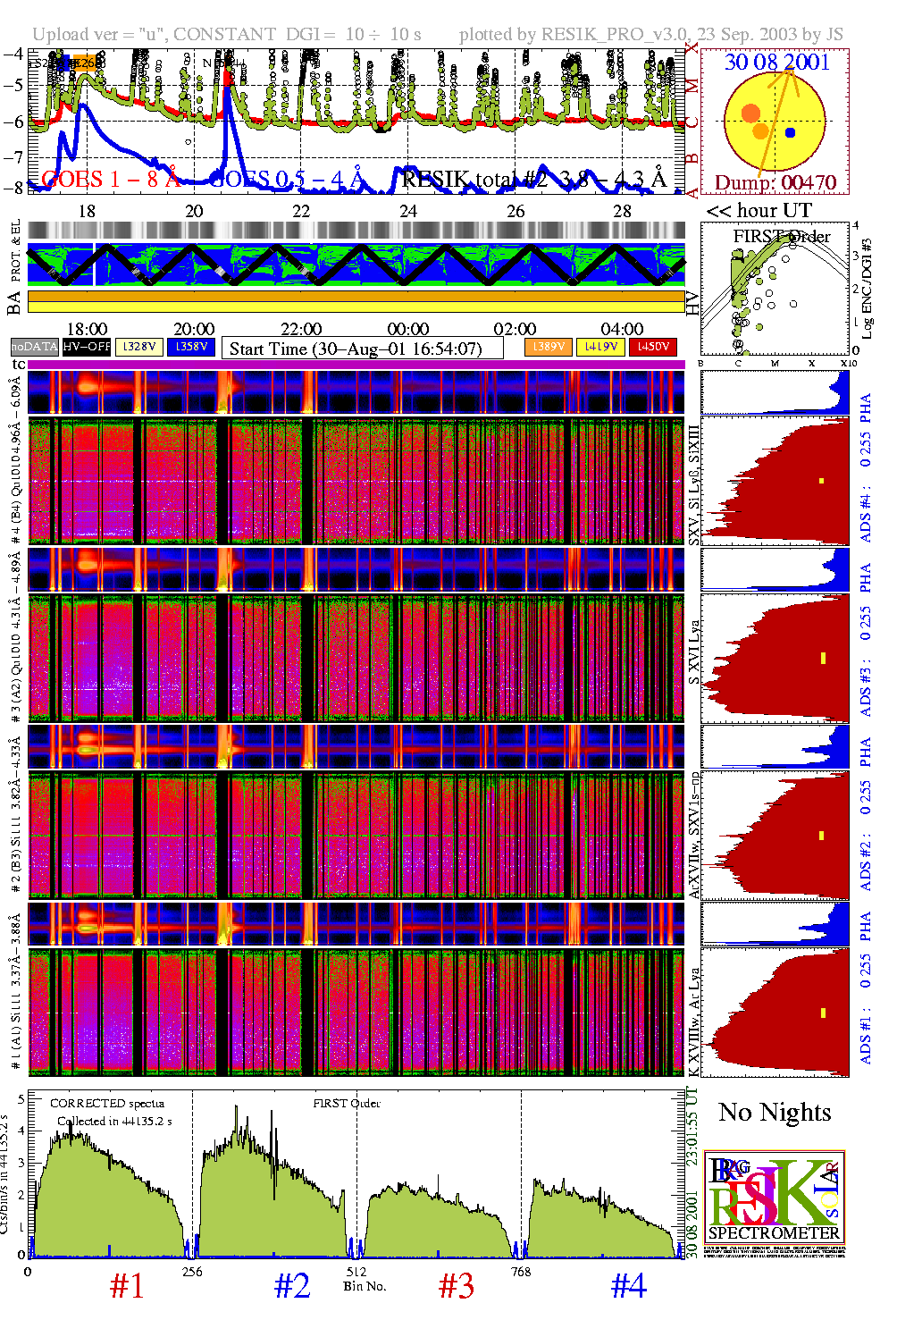Click the RESIK Spectrometer logo

coord(774,1202)
